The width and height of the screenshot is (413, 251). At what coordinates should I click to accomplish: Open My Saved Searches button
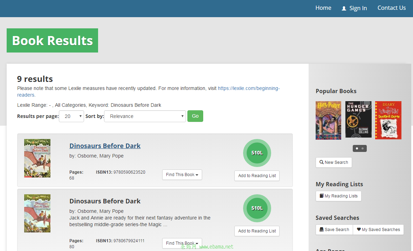point(378,229)
